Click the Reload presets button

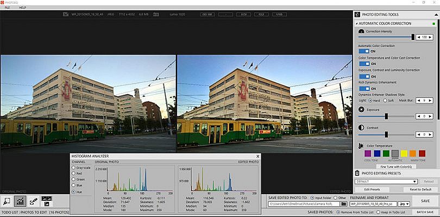(x=429, y=181)
